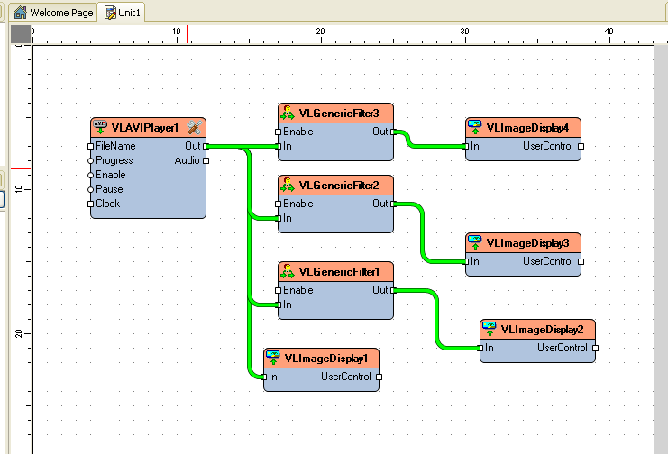Click the Out pin of VLGenericFilter2
Image resolution: width=668 pixels, height=454 pixels.
pos(394,204)
